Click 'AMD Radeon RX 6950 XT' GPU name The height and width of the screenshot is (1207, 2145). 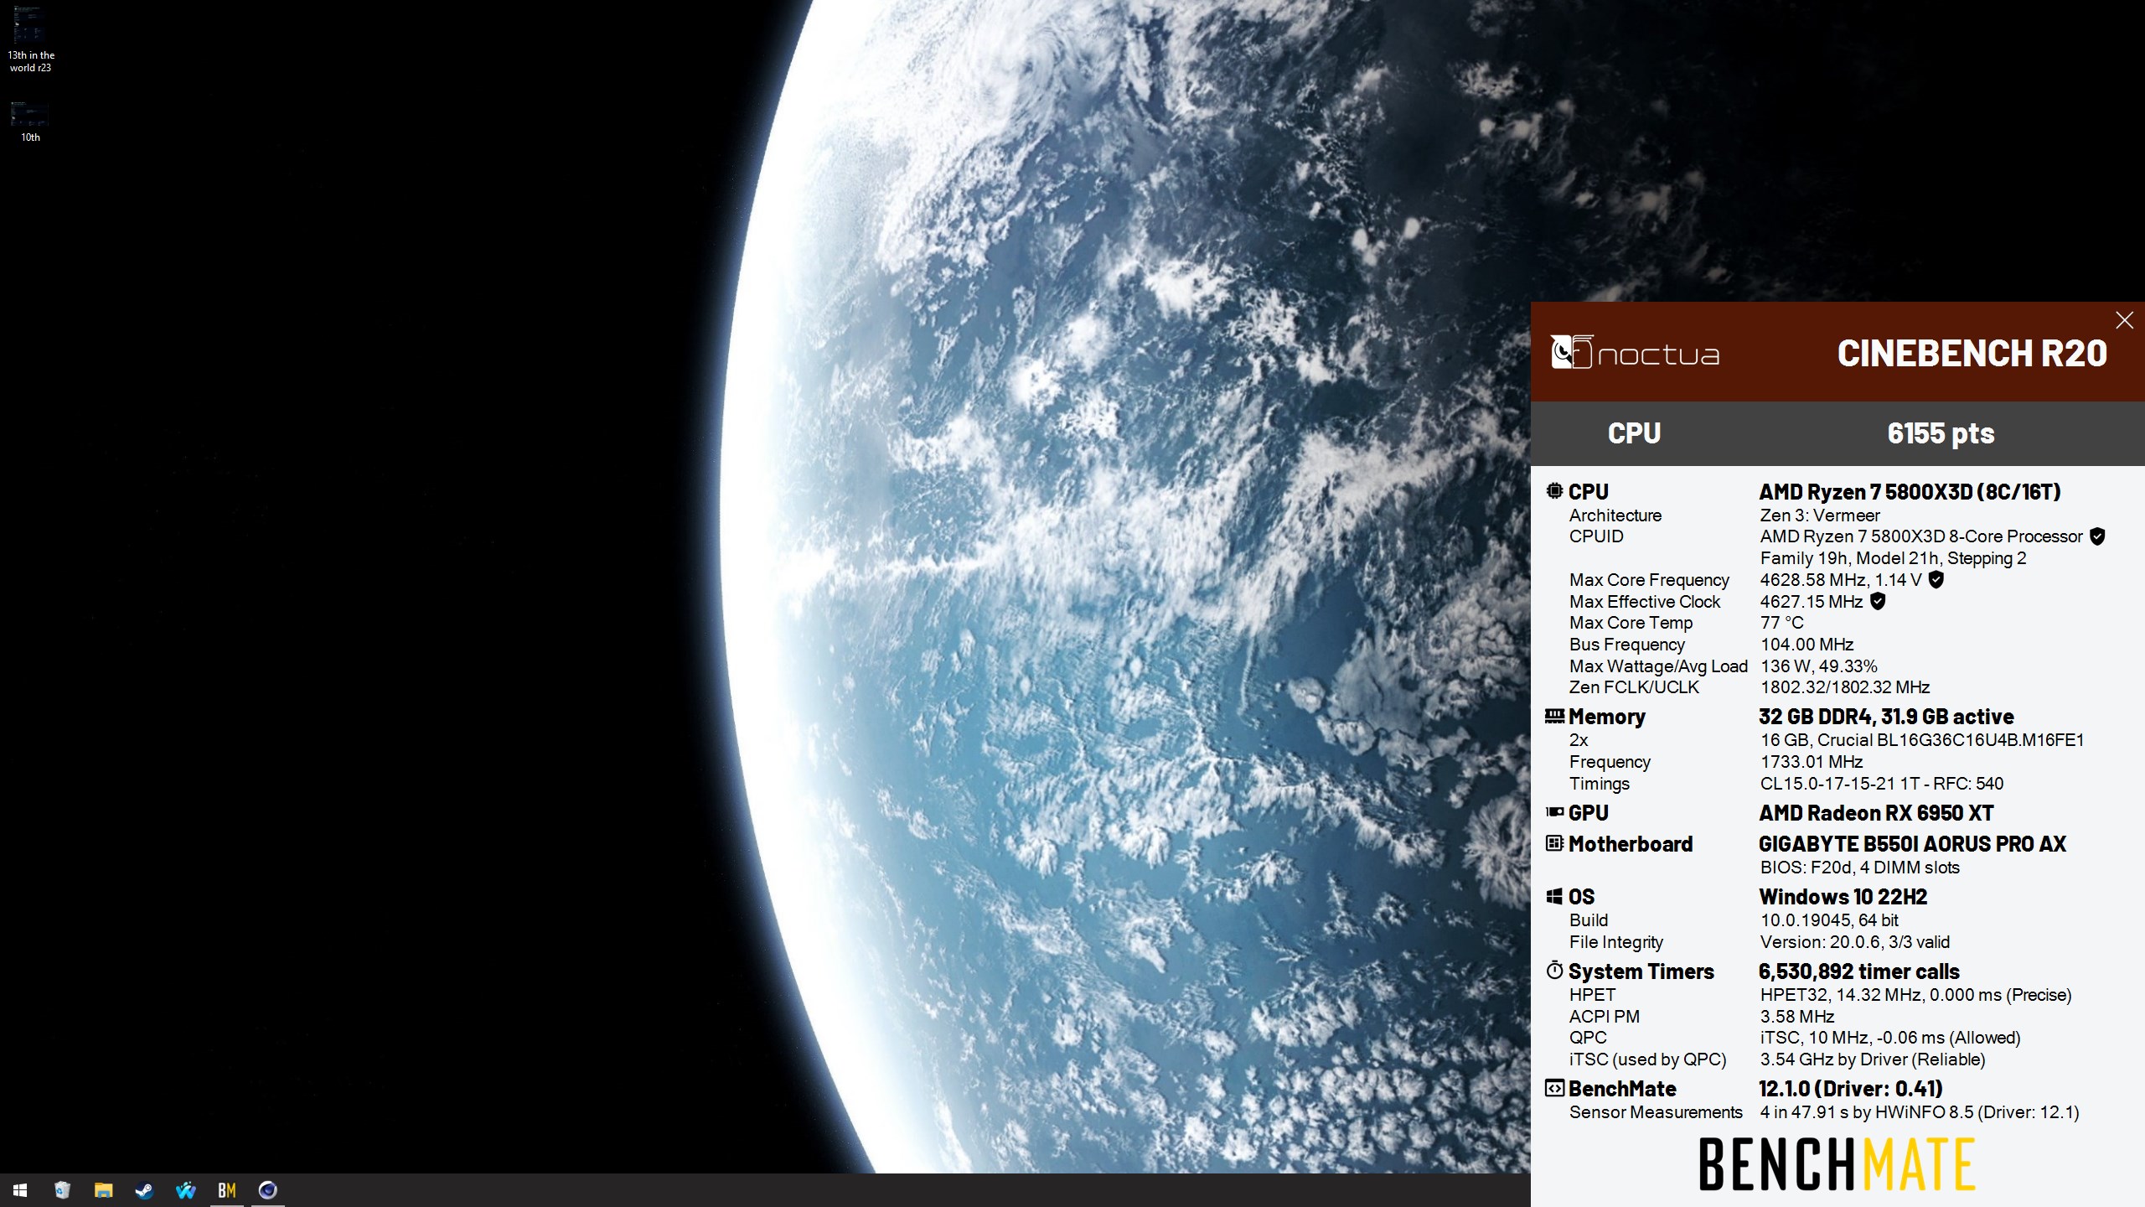coord(1876,813)
